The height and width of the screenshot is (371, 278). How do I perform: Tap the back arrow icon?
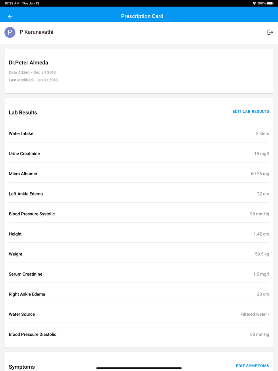(10, 17)
